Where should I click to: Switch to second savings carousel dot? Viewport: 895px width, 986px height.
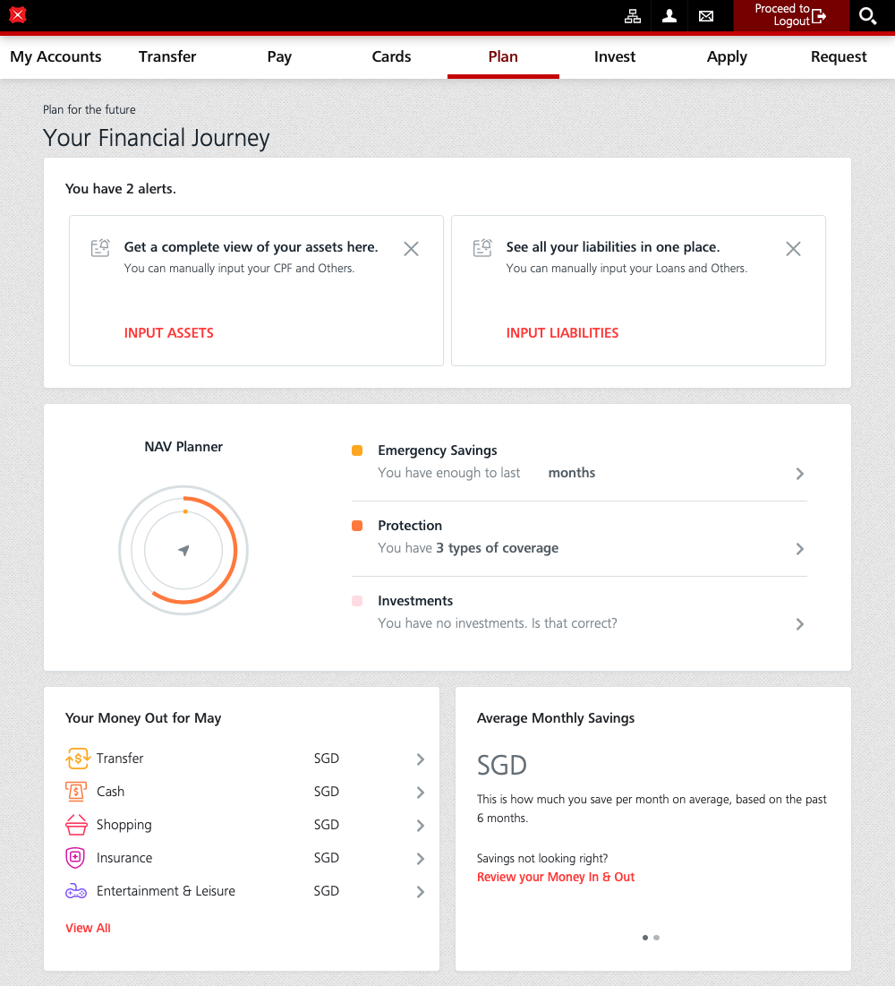point(657,938)
